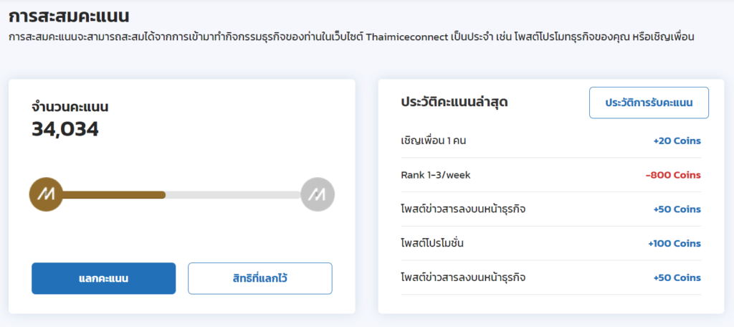This screenshot has width=734, height=327.
Task: Click the brown M badge icon
Action: 45,194
